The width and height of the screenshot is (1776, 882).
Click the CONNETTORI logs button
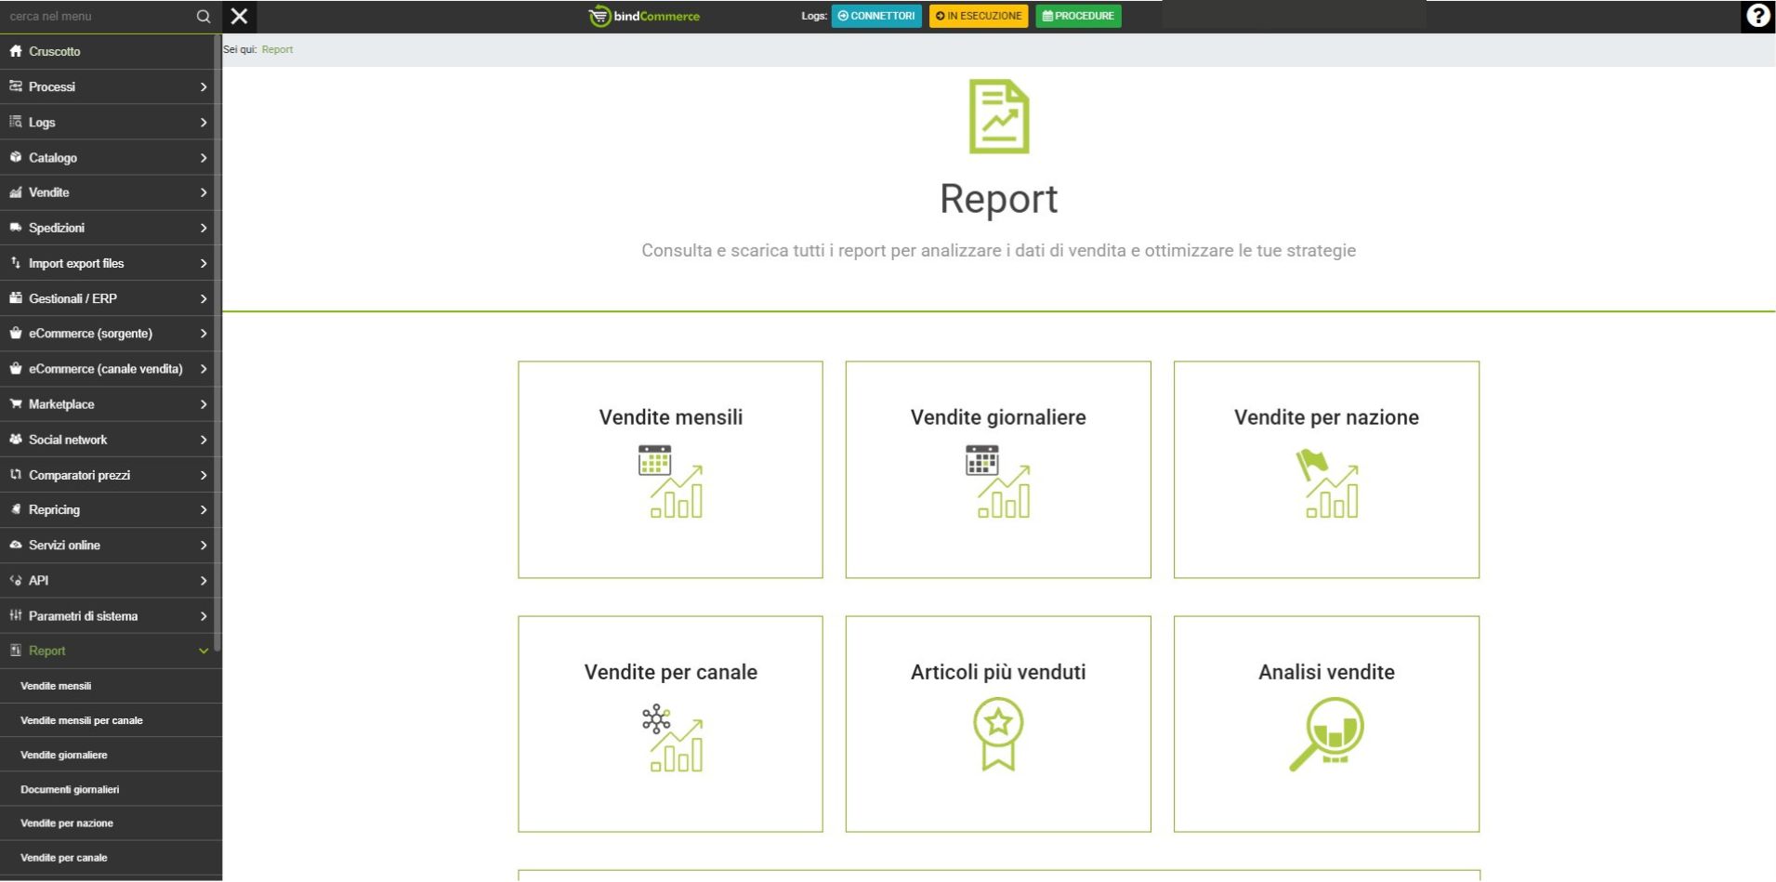click(875, 16)
